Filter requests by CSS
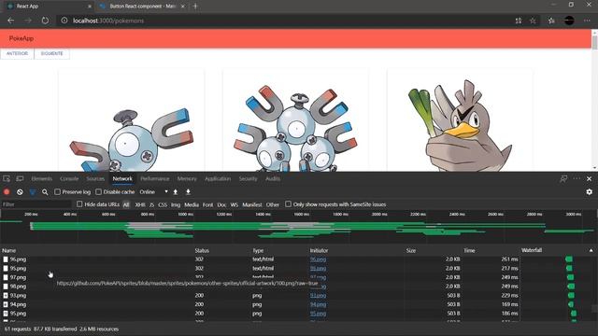 [x=163, y=204]
